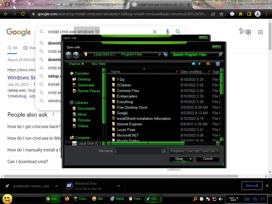Image resolution: width=272 pixels, height=204 pixels.
Task: Expand the address path dropdown
Action: coord(159,55)
